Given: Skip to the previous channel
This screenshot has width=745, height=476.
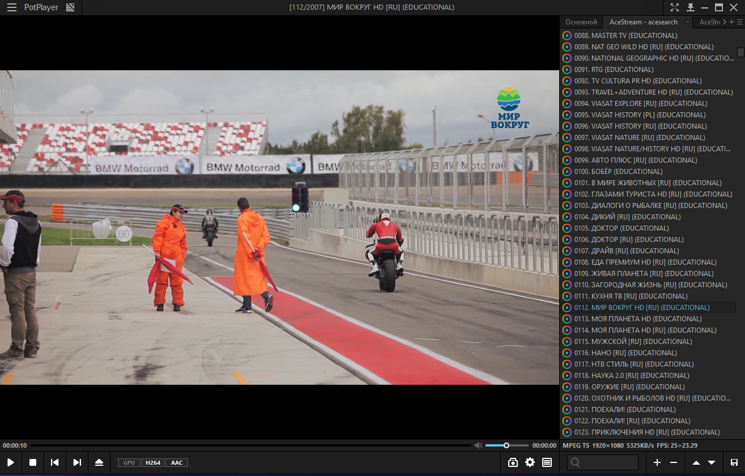Looking at the screenshot, I should [x=55, y=462].
